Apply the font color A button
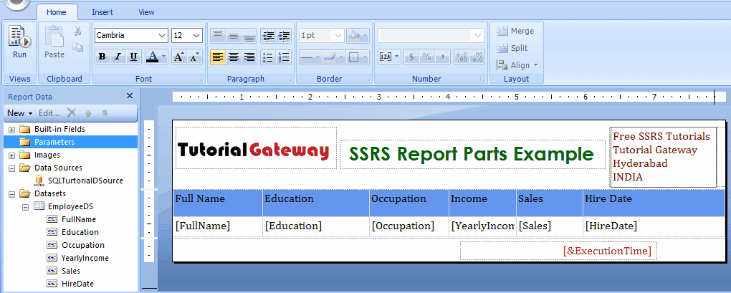The height and width of the screenshot is (293, 731). pos(152,57)
